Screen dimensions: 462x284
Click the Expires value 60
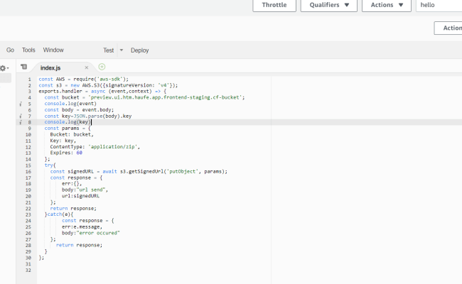[x=80, y=153]
